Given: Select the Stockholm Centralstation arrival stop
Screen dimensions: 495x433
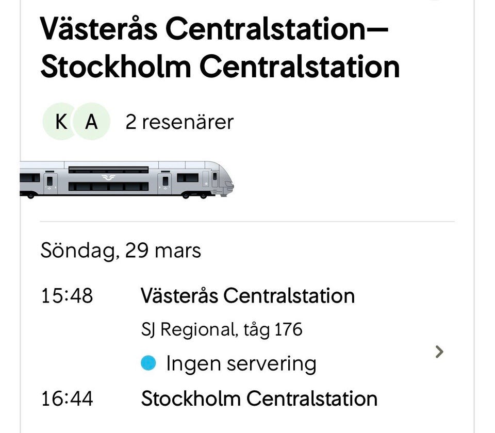Looking at the screenshot, I should click(259, 398).
